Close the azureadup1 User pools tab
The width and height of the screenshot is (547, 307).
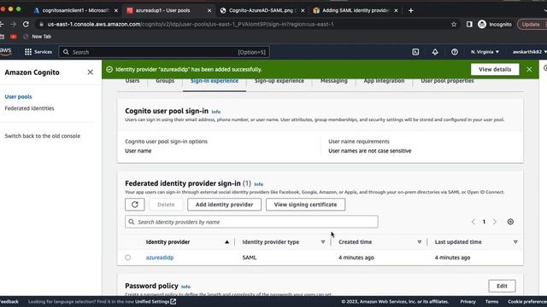(x=209, y=10)
